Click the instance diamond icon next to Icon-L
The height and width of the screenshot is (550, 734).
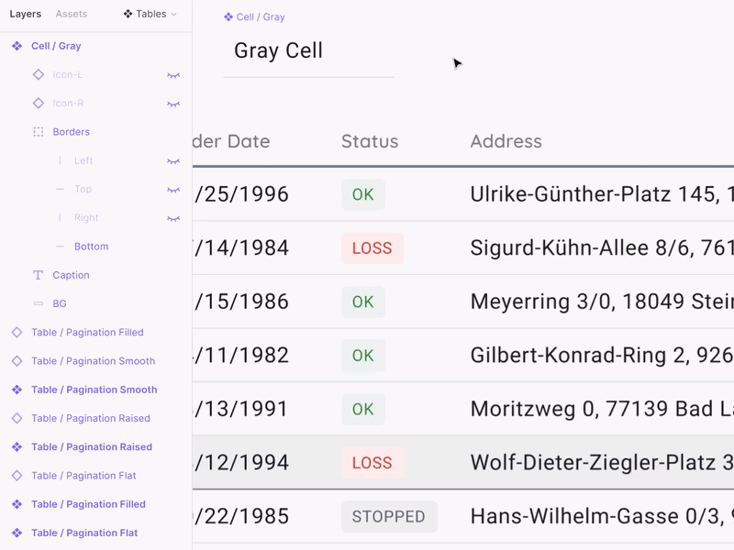(39, 74)
